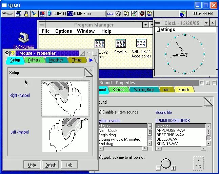The image size is (219, 174).
Task: Select the Setup tab in Mouse Properties
Action: coord(15,60)
